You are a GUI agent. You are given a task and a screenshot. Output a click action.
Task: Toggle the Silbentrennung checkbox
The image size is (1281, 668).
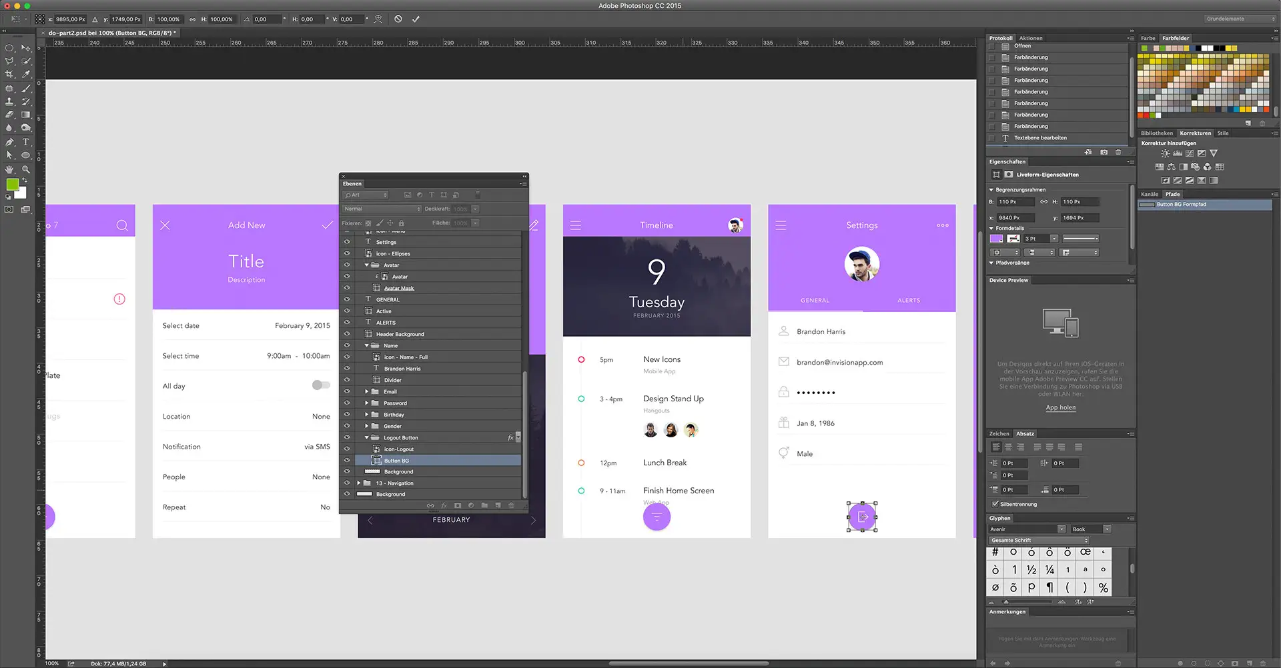click(x=995, y=504)
